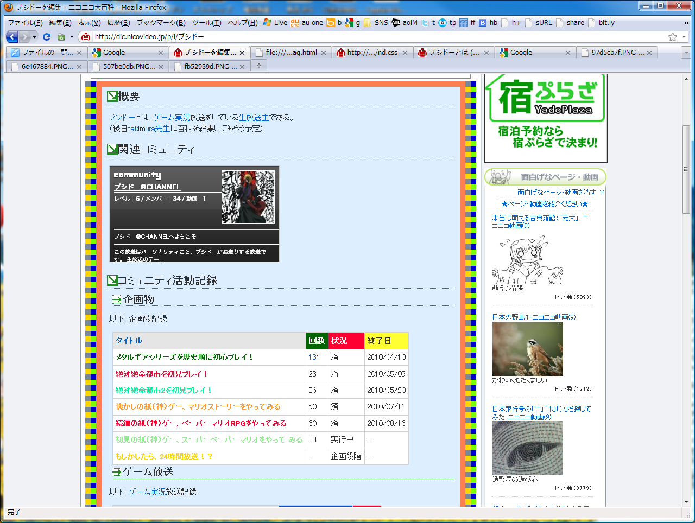This screenshot has width=695, height=523.
Task: Open the 'tp' bookmark
Action: pos(447,23)
